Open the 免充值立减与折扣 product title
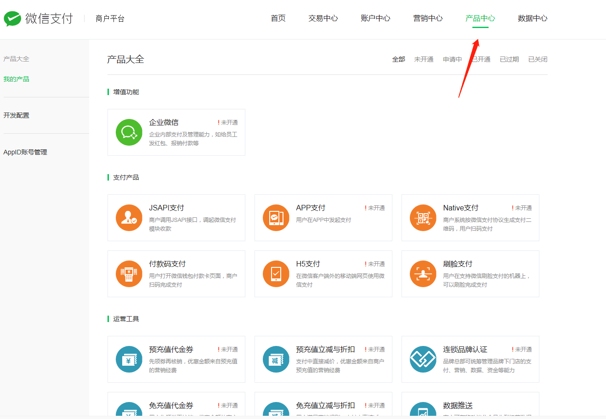Screen dimensions: 606x419 [x=325, y=405]
